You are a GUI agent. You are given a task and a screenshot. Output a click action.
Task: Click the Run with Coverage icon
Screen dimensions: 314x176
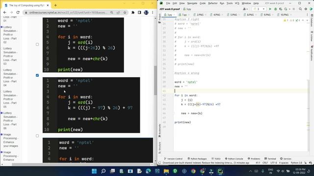(x=281, y=9)
